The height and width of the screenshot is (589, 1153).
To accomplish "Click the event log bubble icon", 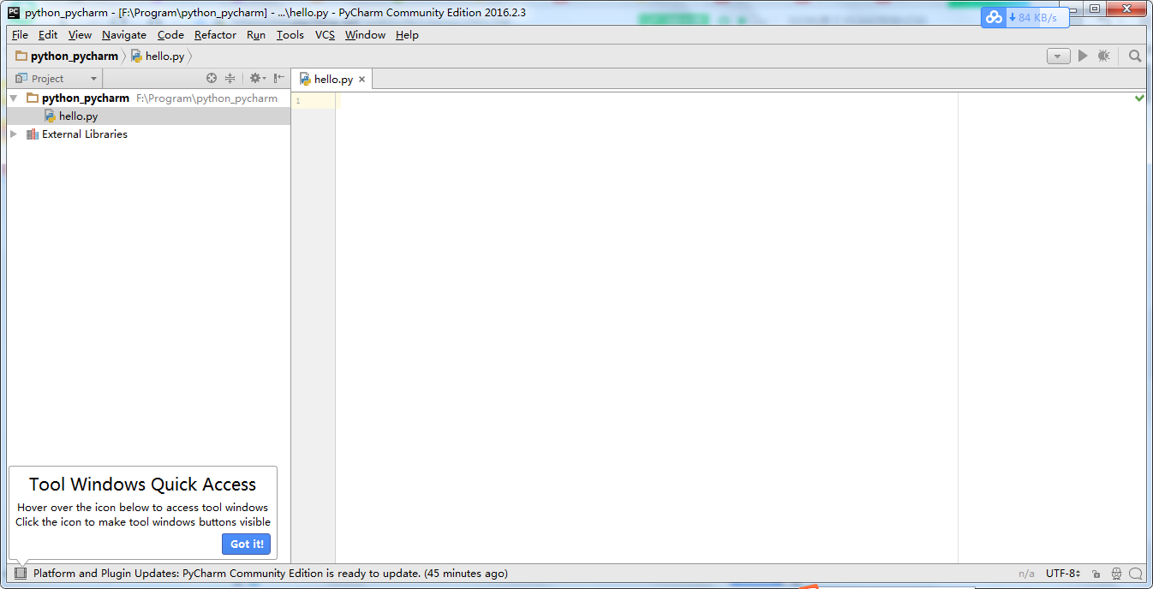I will (x=1136, y=574).
